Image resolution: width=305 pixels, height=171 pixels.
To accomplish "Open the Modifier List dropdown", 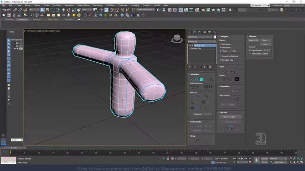I will pyautogui.click(x=202, y=41).
